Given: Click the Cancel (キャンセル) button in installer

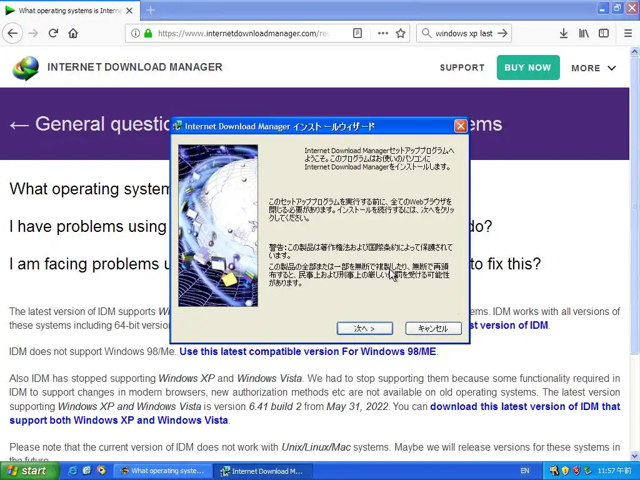Looking at the screenshot, I should point(434,328).
